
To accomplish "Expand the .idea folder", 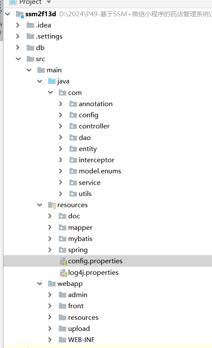I will click(x=18, y=25).
